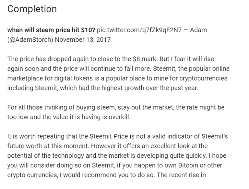
Task: Click the line starting 'future worth at this moment'
Action: pyautogui.click(x=107, y=146)
